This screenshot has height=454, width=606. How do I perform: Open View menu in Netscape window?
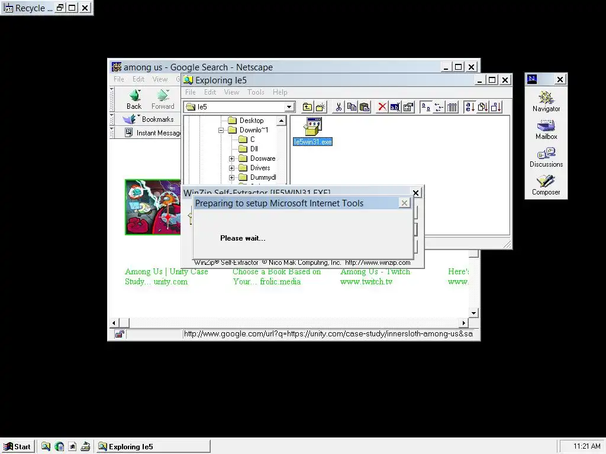pyautogui.click(x=160, y=79)
